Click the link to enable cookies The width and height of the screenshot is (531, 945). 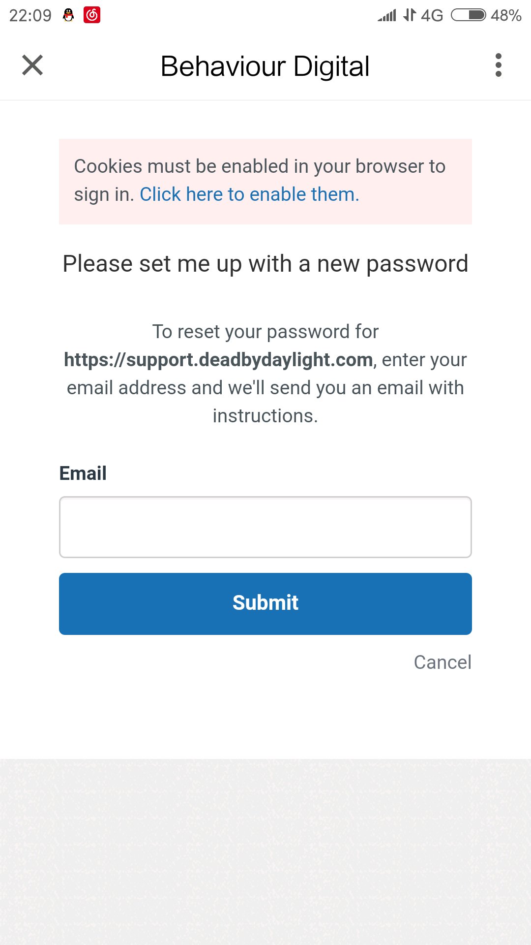click(x=249, y=194)
